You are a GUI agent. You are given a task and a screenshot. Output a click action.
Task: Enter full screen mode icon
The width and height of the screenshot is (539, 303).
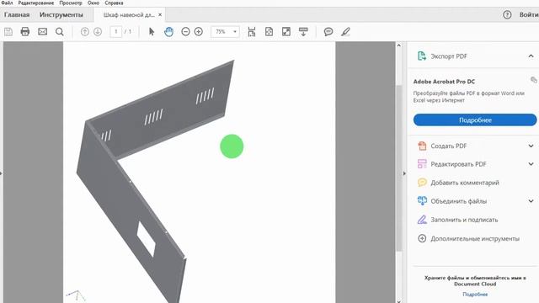click(x=286, y=32)
